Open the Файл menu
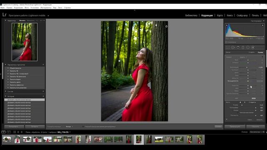267x150 pixels. pos(3,7)
